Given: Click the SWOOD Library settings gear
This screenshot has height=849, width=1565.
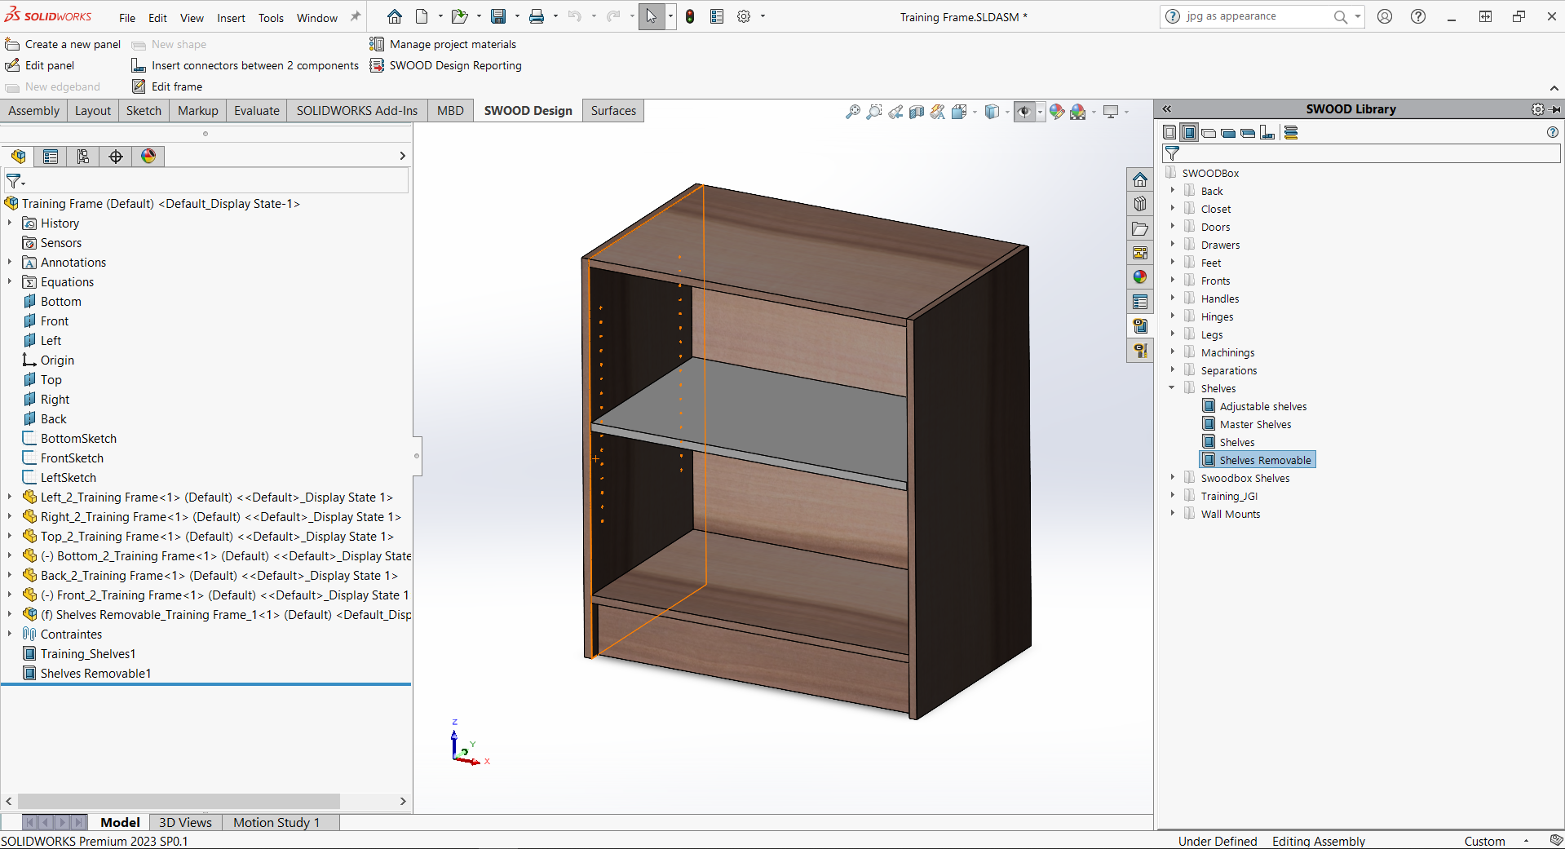Looking at the screenshot, I should point(1538,109).
